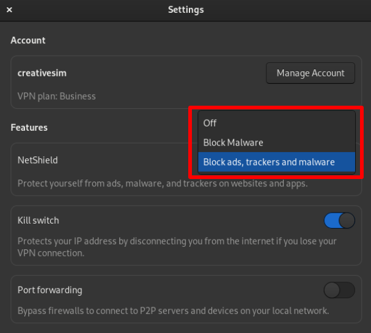Click the Port forwarding description text
This screenshot has width=371, height=333.
pyautogui.click(x=173, y=311)
